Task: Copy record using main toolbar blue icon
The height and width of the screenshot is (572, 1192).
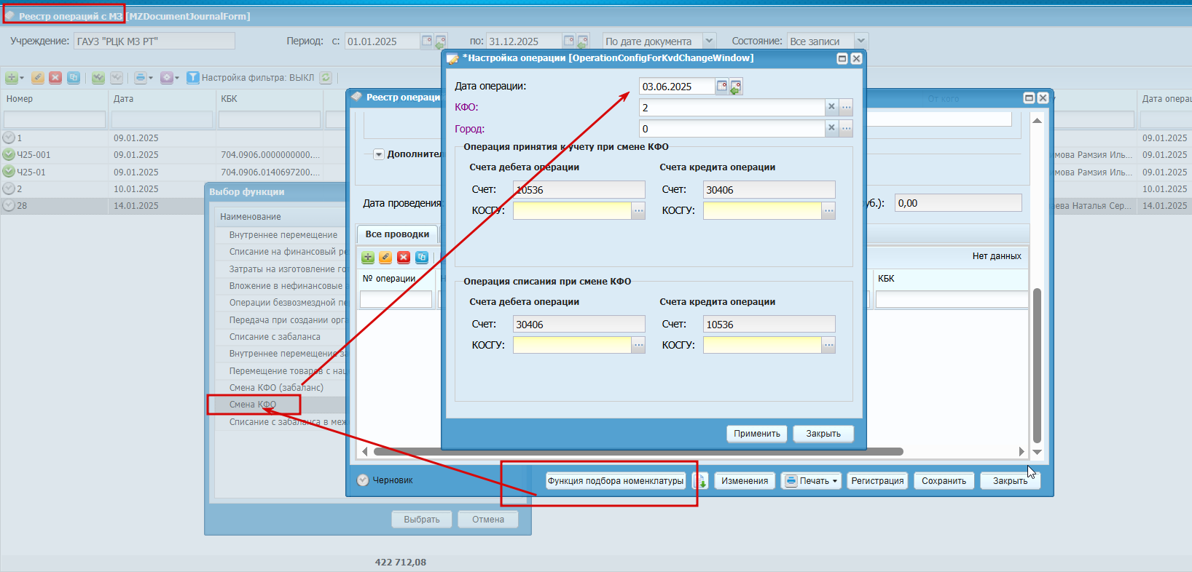Action: 74,78
